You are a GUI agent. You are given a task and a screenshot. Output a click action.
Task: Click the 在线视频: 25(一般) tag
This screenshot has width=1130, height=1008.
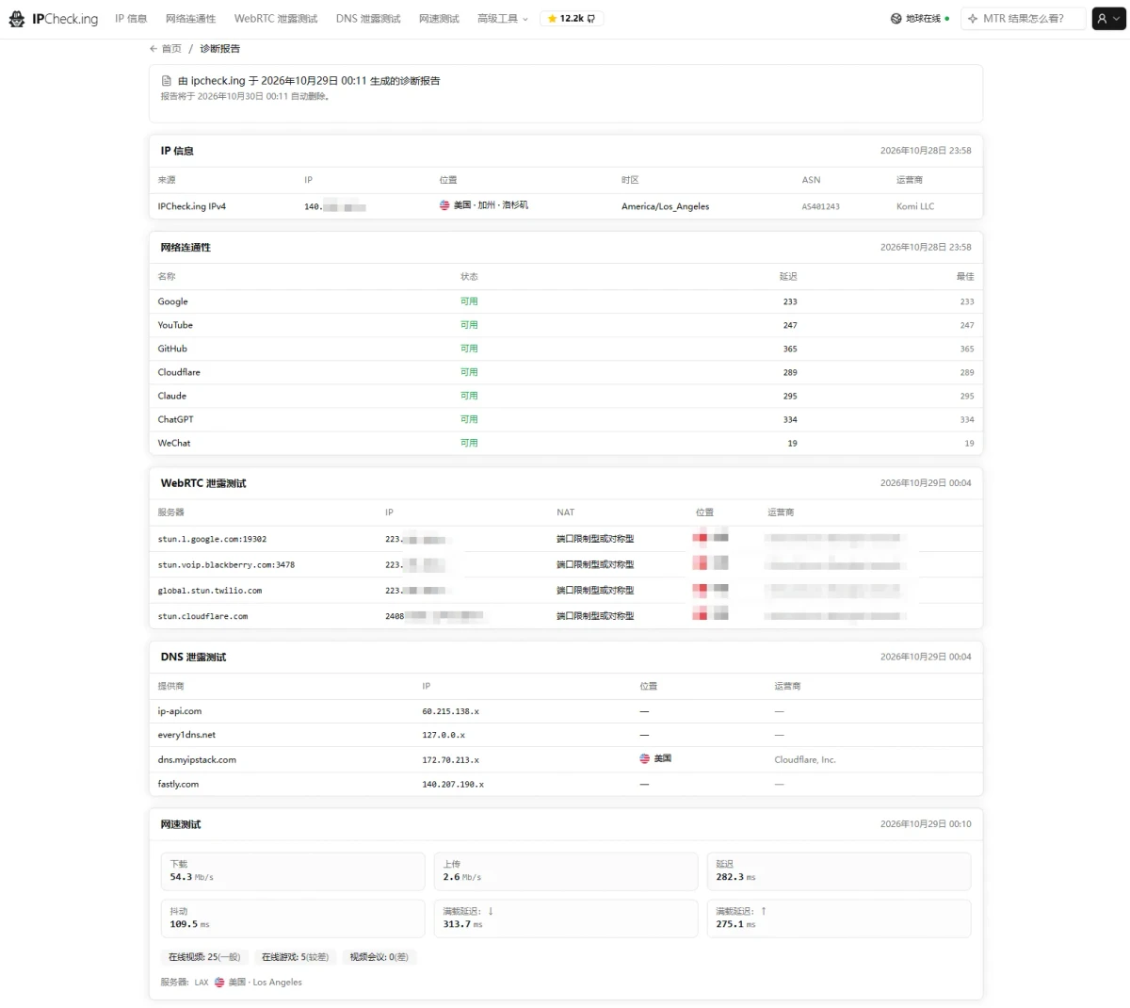(204, 956)
